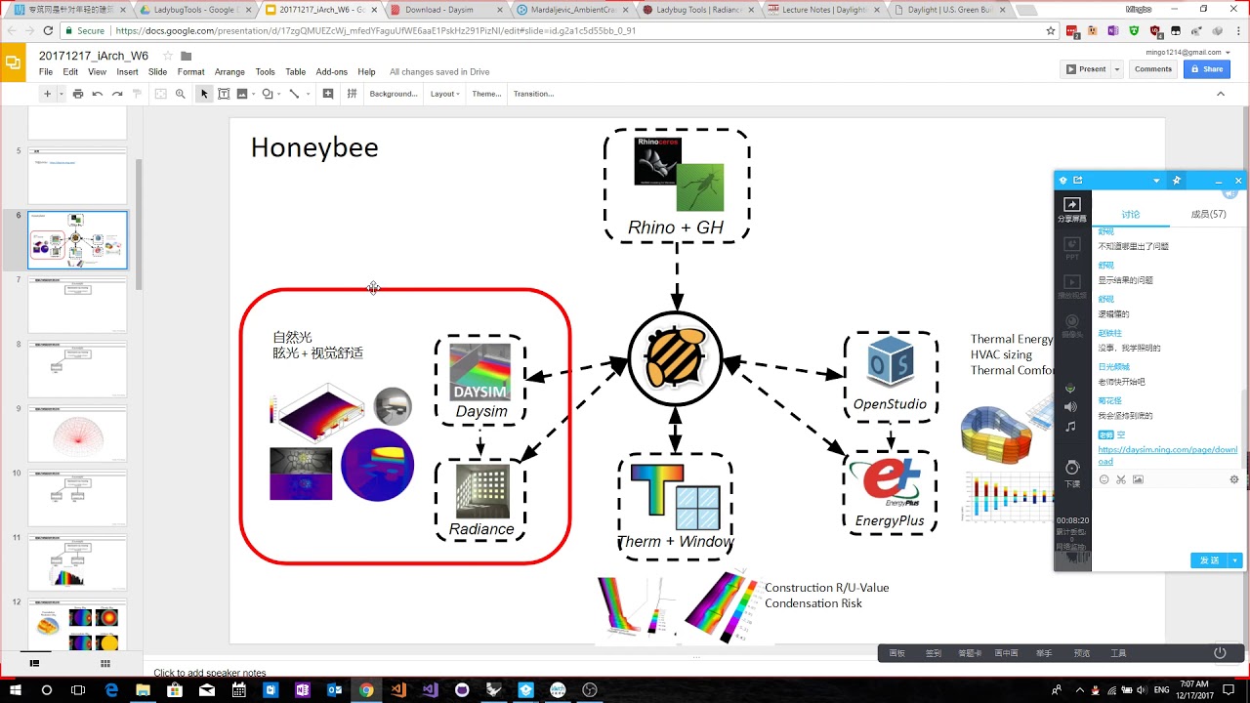This screenshot has width=1250, height=703.
Task: Print the presentation with the printer icon
Action: 78,94
